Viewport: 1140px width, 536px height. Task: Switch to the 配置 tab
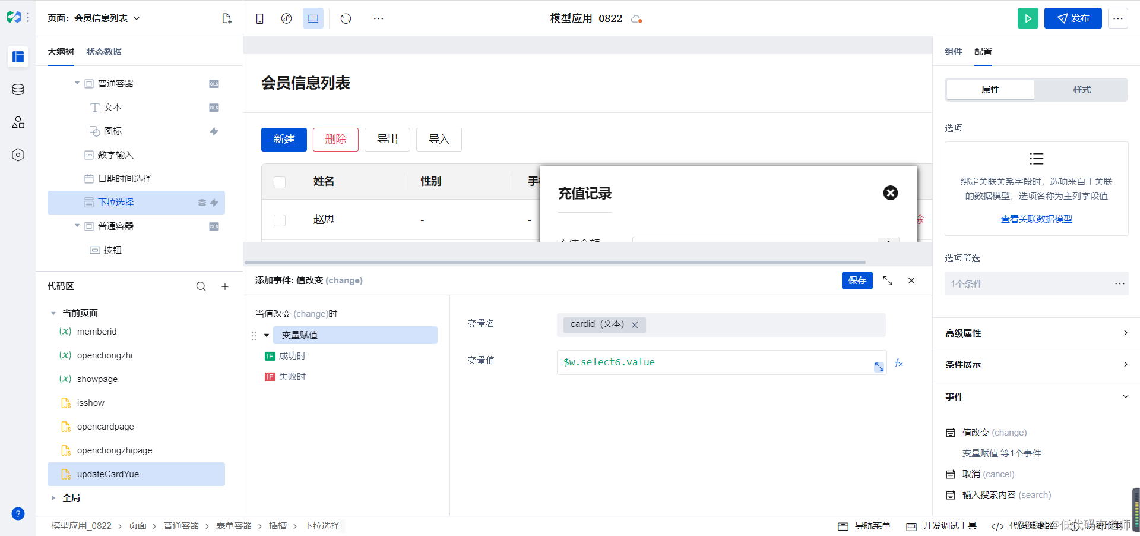(x=983, y=52)
